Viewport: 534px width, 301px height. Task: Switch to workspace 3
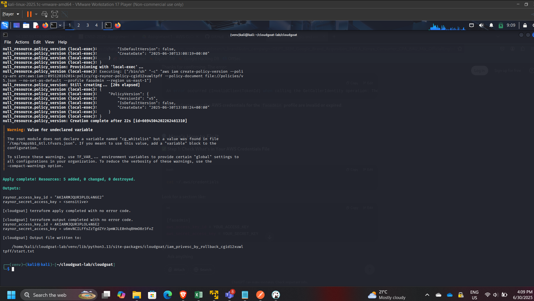click(88, 25)
